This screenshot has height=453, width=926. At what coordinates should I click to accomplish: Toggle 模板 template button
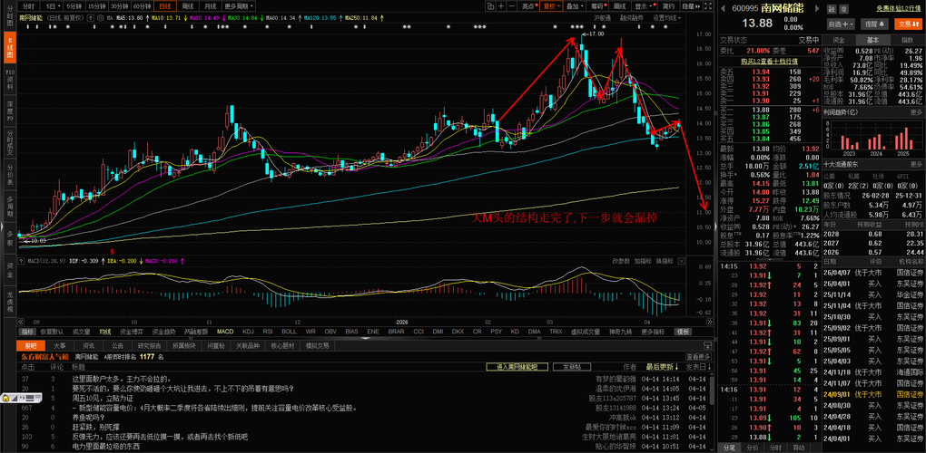click(684, 331)
